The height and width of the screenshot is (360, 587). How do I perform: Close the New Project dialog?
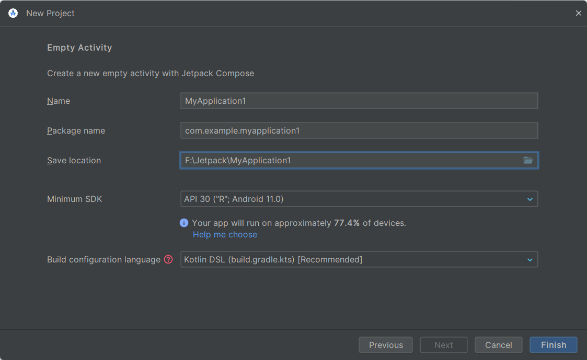coord(578,13)
